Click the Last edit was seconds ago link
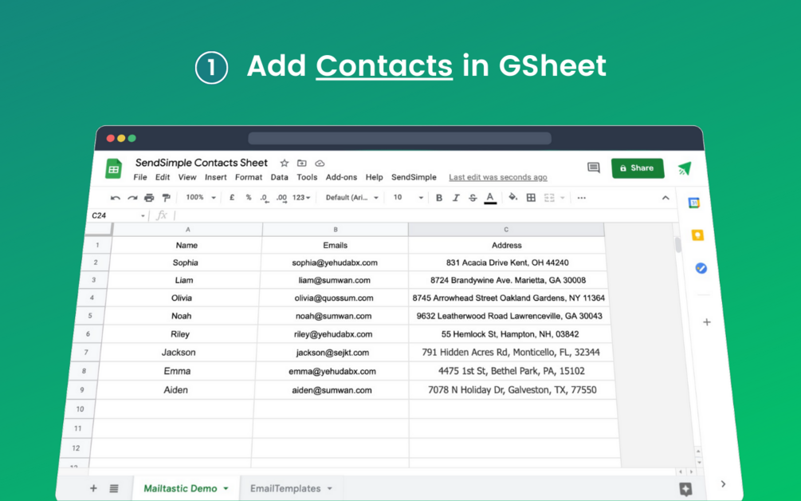801x501 pixels. click(498, 177)
